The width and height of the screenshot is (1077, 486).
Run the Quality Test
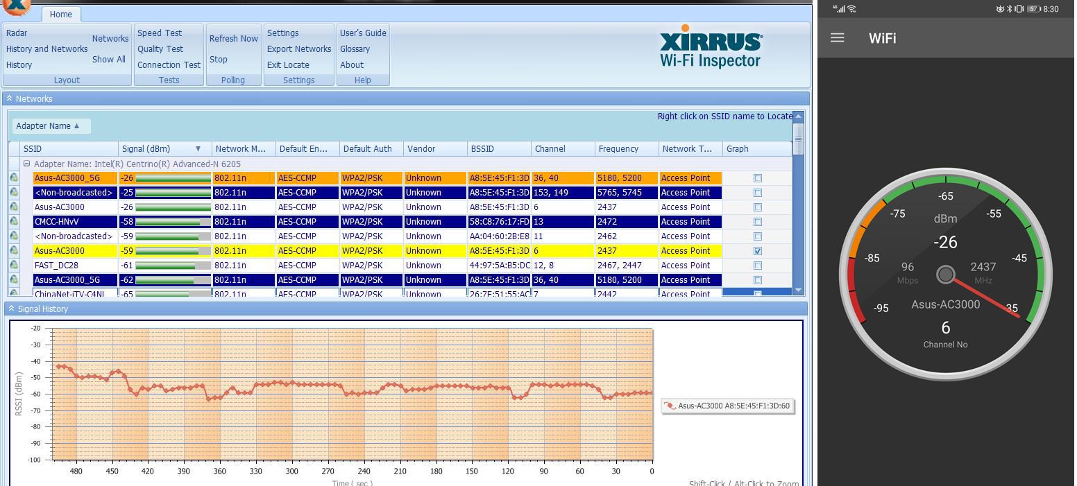[x=160, y=49]
